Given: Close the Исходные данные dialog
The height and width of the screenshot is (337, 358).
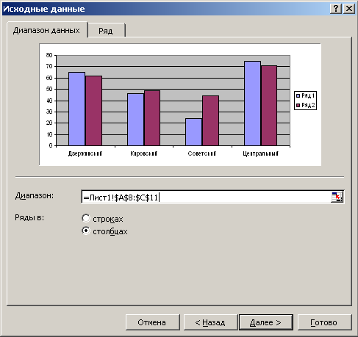Looking at the screenshot, I should point(349,9).
